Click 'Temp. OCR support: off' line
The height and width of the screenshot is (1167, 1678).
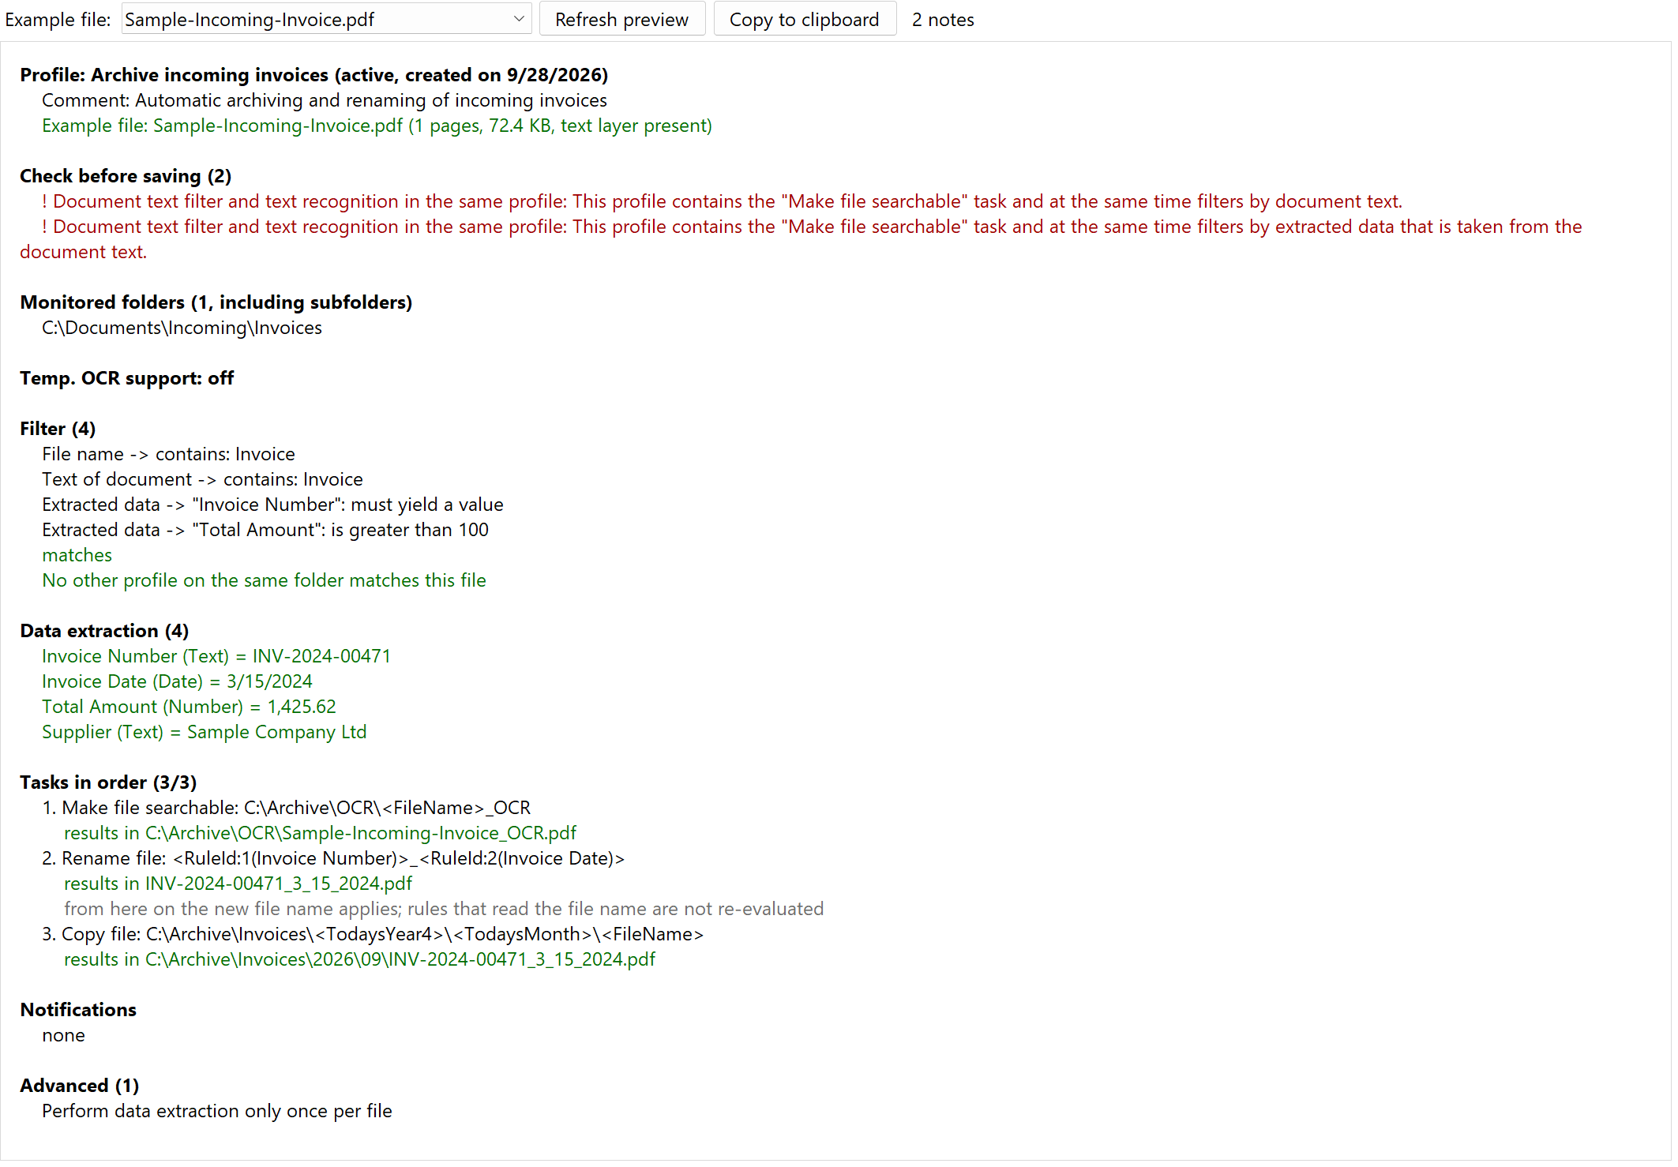coord(126,378)
